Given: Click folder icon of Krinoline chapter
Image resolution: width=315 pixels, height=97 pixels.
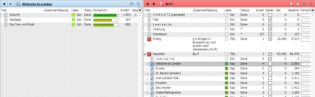Looking at the screenshot, I should click(152, 83).
